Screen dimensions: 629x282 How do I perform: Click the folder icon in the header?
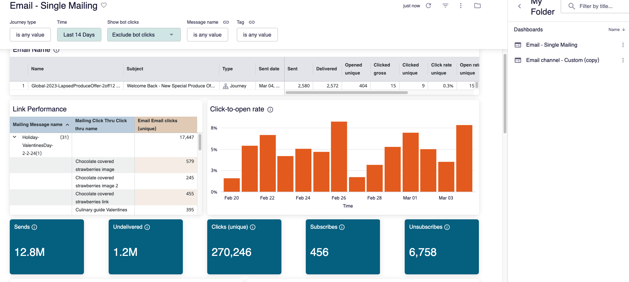[477, 6]
